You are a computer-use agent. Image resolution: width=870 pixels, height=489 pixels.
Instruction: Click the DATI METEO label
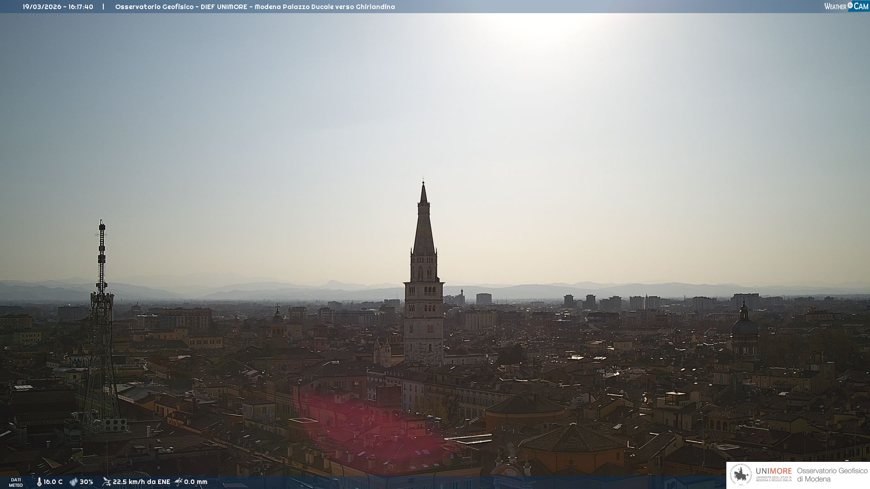[16, 482]
